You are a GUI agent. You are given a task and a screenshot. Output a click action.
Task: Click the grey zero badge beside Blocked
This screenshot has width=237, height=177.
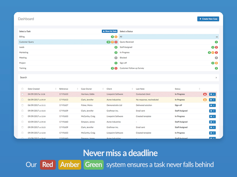[217, 58]
